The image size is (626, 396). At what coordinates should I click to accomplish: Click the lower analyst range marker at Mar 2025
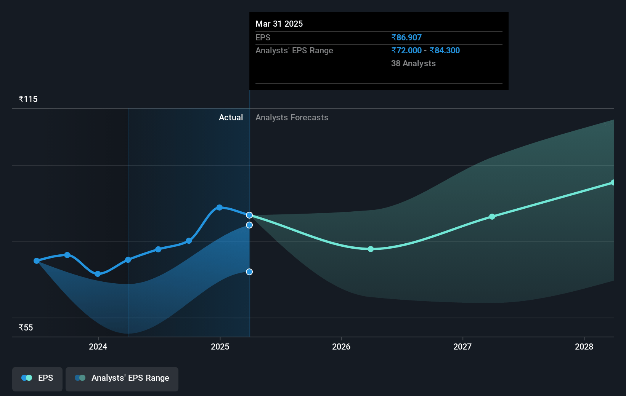point(249,272)
